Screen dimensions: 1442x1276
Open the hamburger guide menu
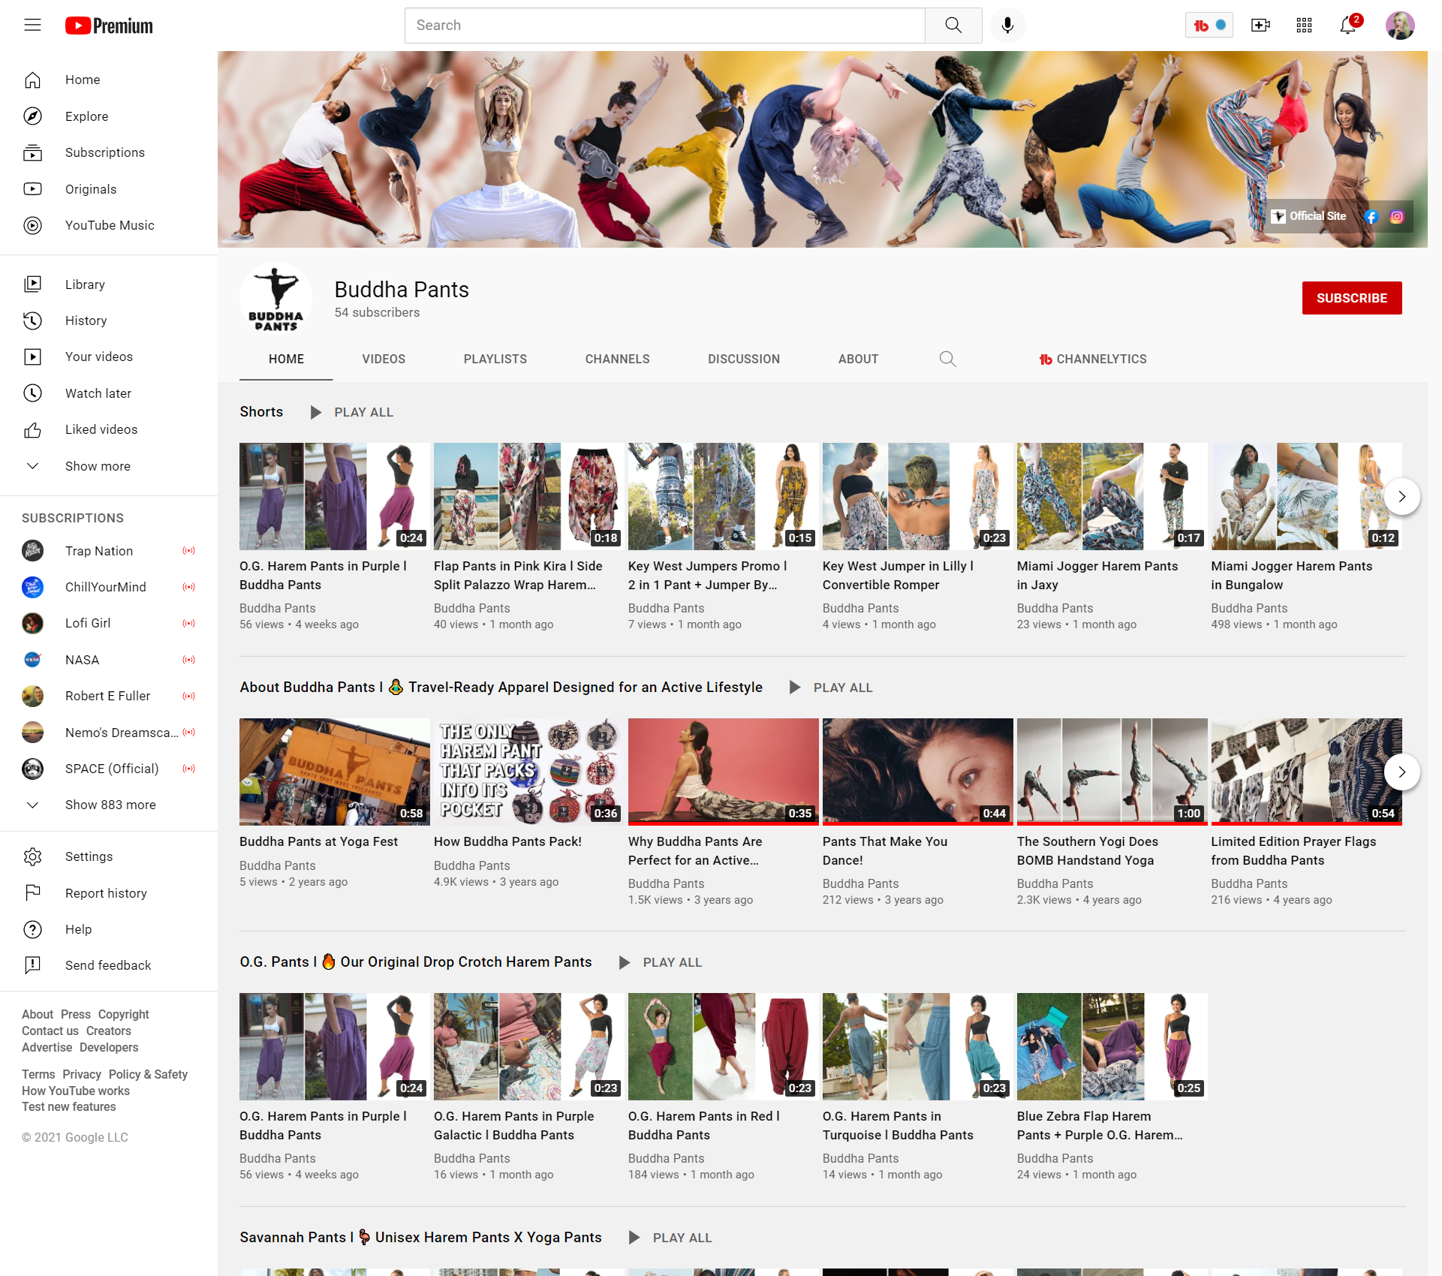pos(32,26)
